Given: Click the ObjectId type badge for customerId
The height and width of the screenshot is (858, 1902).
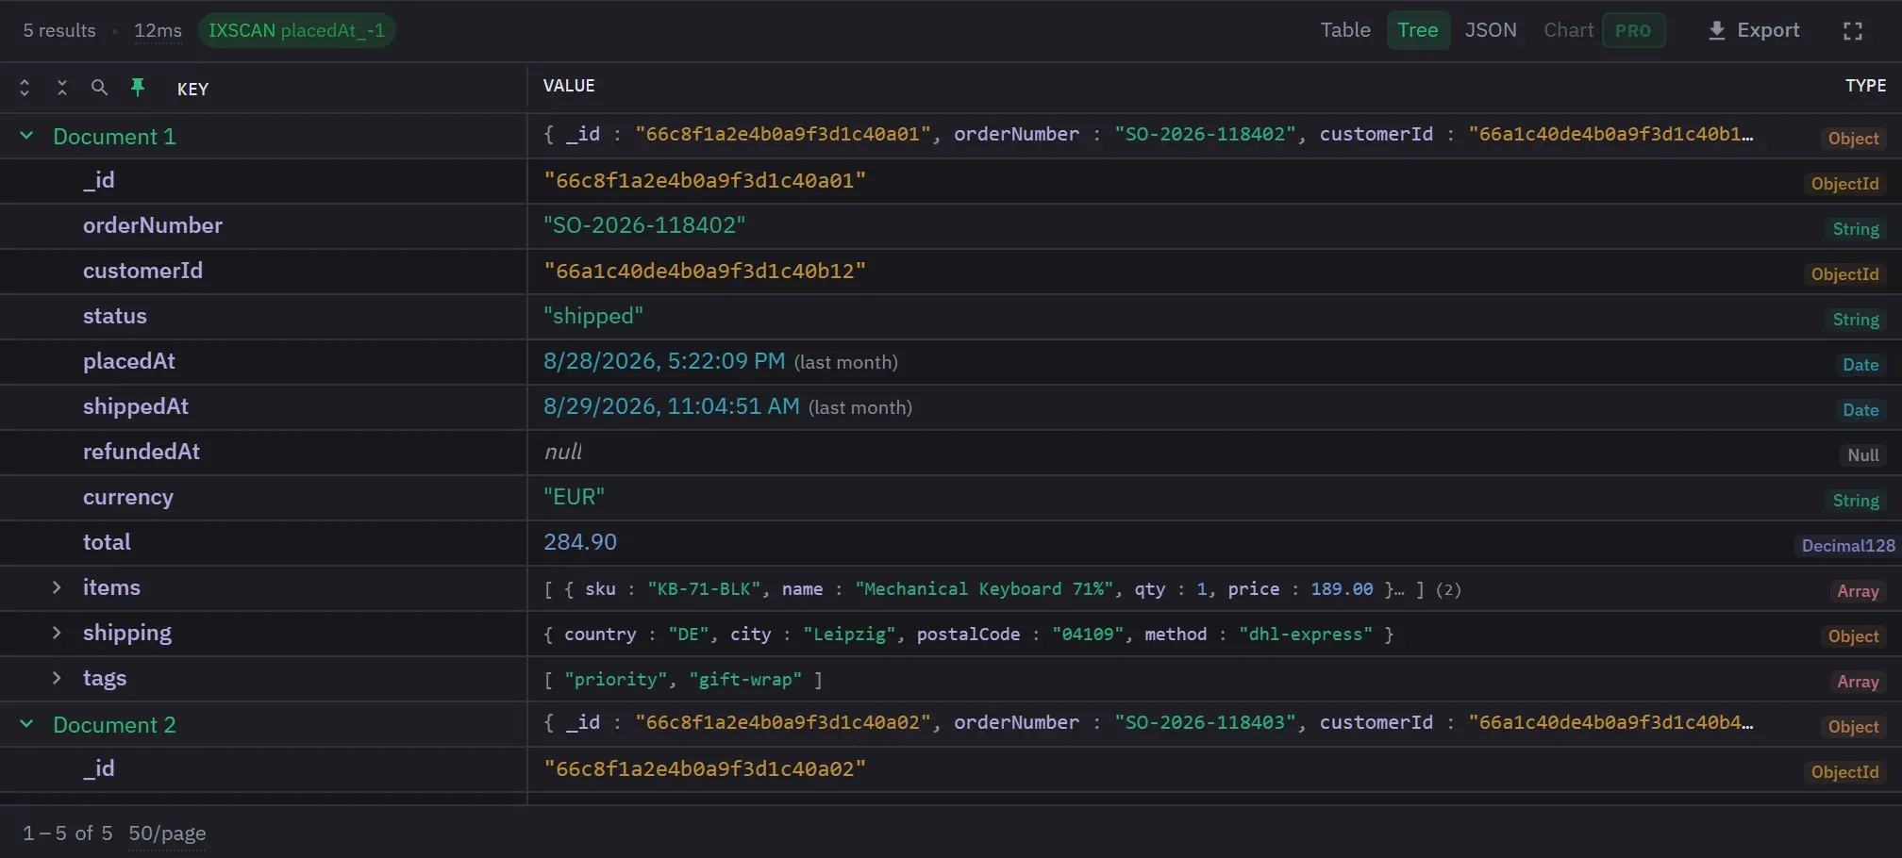Looking at the screenshot, I should pos(1844,274).
